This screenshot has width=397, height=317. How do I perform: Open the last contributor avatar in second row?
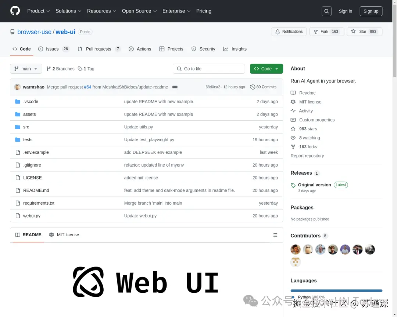pos(296,262)
